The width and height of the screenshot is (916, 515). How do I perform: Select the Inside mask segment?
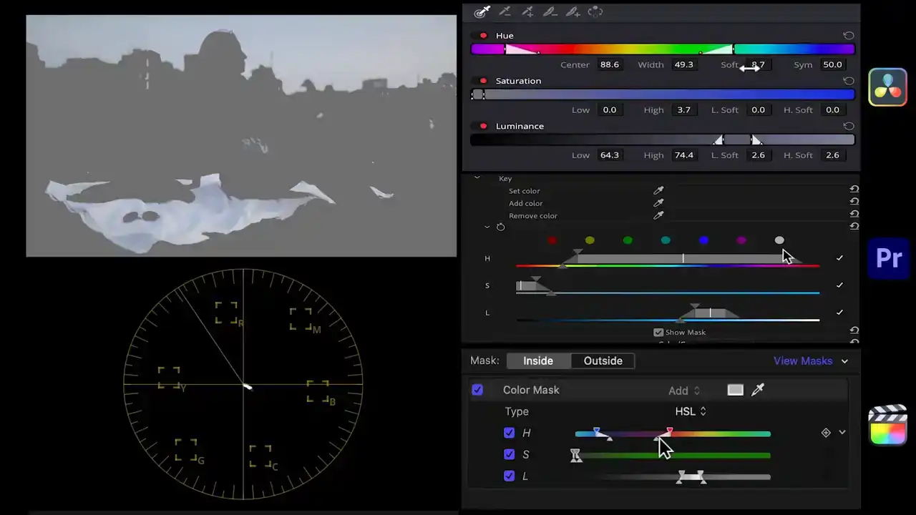coord(538,361)
